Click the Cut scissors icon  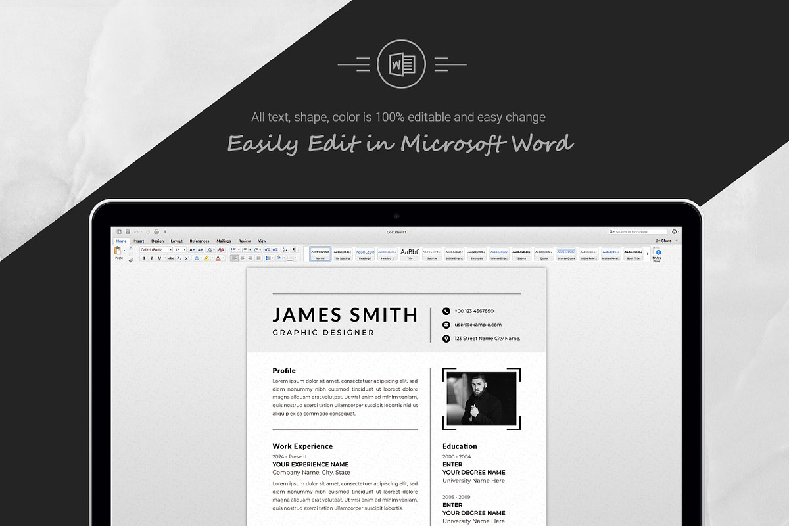(x=131, y=247)
